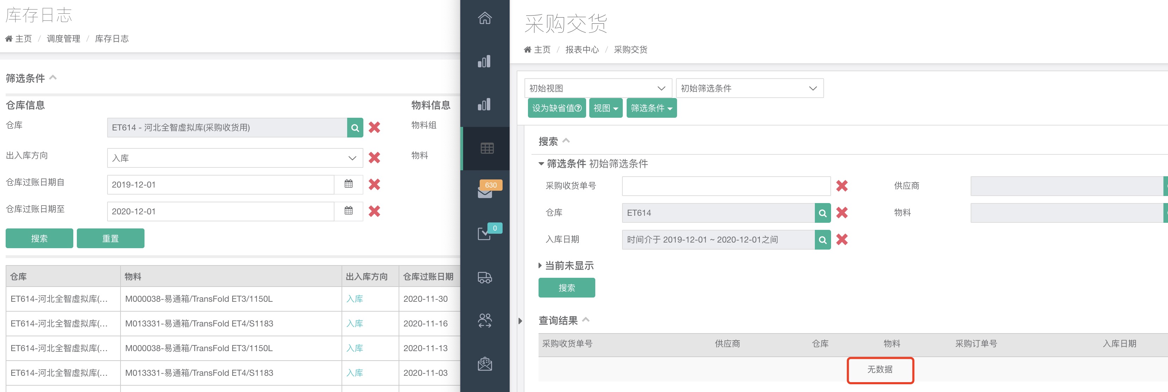Image resolution: width=1168 pixels, height=392 pixels.
Task: Open the green 视图 dropdown button
Action: coord(606,108)
